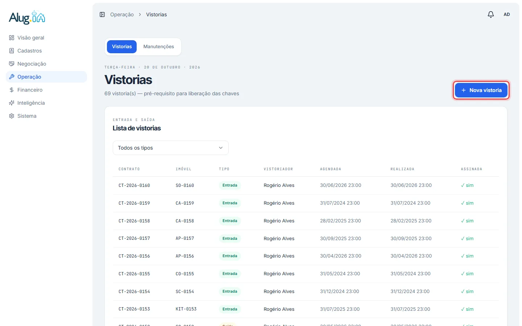522x326 pixels.
Task: Click the Tipo column header
Action: click(x=224, y=169)
